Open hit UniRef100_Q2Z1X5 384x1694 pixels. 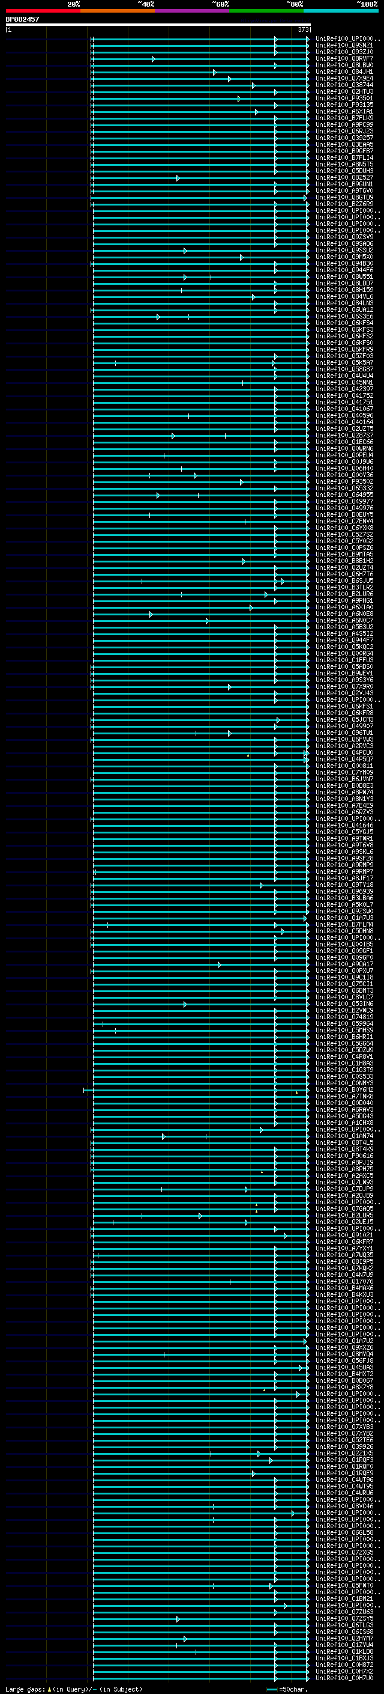pos(344,1453)
